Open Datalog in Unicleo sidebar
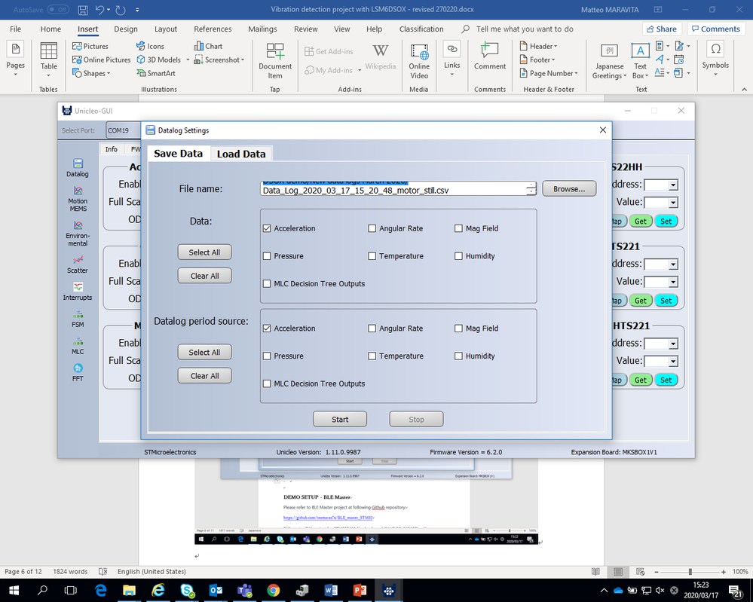The image size is (753, 602). pyautogui.click(x=78, y=168)
